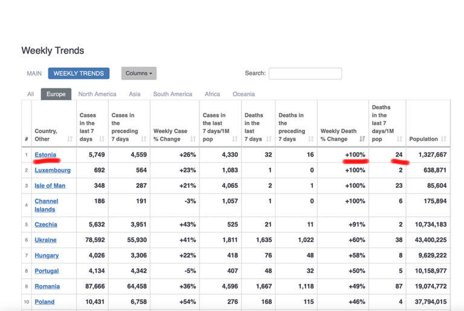
Task: Open the Ukraine country page link
Action: pos(46,240)
